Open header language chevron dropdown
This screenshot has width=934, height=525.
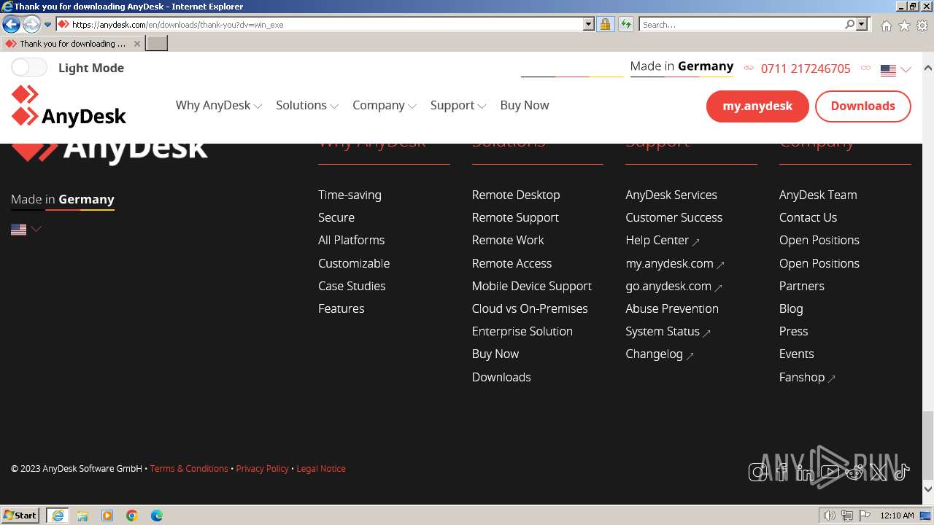(x=906, y=70)
